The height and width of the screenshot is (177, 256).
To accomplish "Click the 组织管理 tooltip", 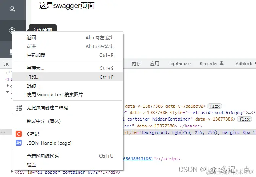I will coord(43,28).
